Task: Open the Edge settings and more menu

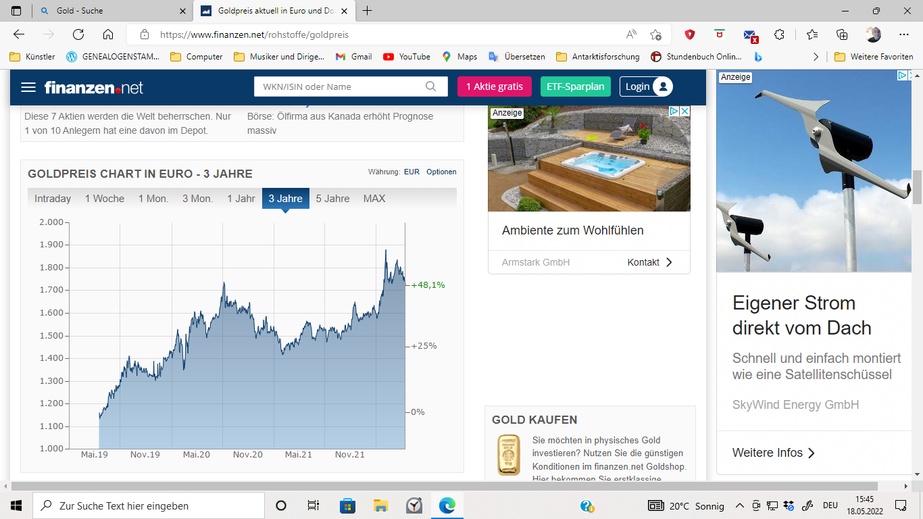Action: tap(904, 34)
